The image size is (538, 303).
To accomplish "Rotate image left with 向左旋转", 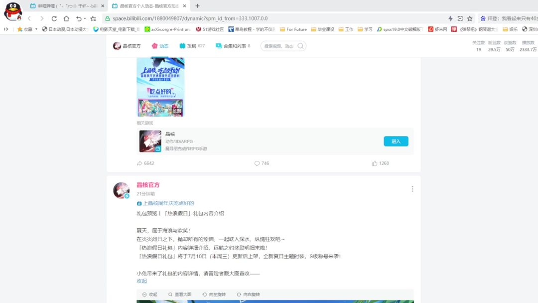I will [214, 295].
